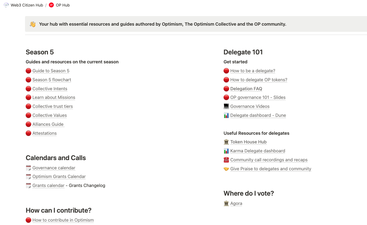The width and height of the screenshot is (367, 225).
Task: Go to Karma Delegate dashboard
Action: [x=258, y=151]
